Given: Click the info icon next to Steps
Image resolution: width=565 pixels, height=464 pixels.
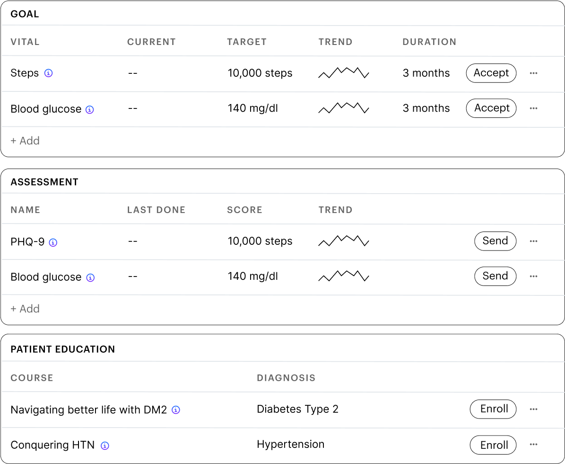Looking at the screenshot, I should 48,73.
